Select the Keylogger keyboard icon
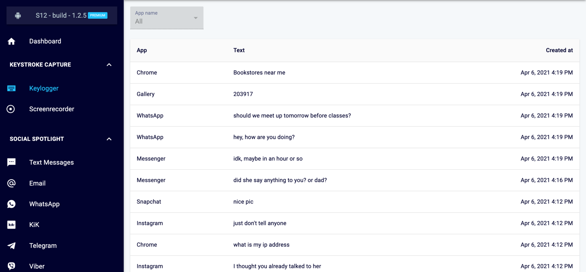Viewport: 586px width, 272px height. (11, 88)
